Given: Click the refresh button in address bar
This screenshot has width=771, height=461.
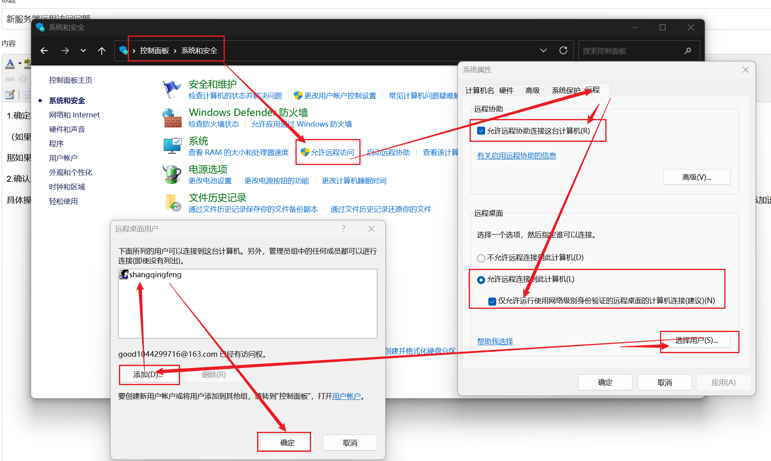Looking at the screenshot, I should pyautogui.click(x=563, y=51).
